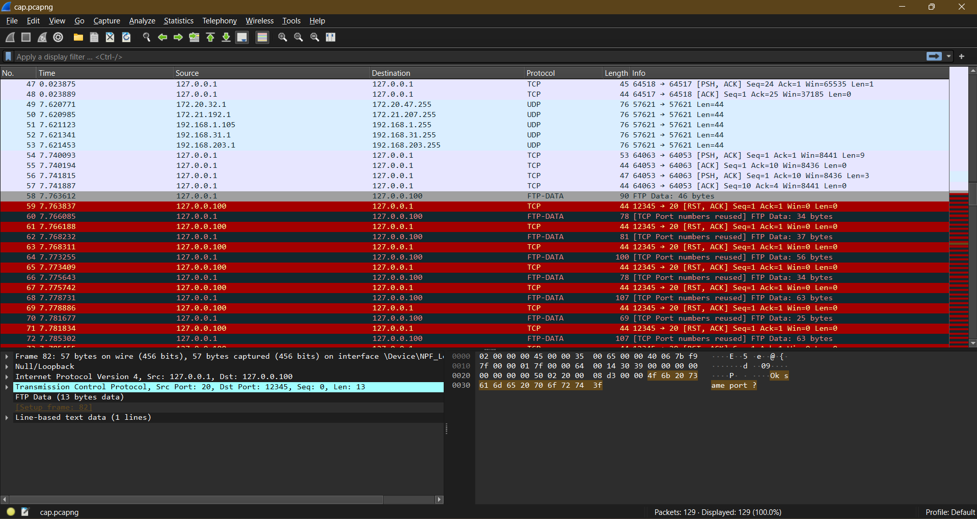Viewport: 977px width, 519px height.
Task: Restart the current capture
Action: pos(42,37)
